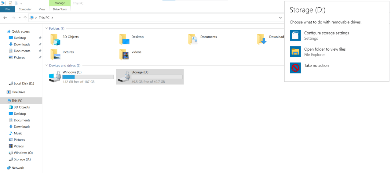Choose Open folder to view files

325,49
